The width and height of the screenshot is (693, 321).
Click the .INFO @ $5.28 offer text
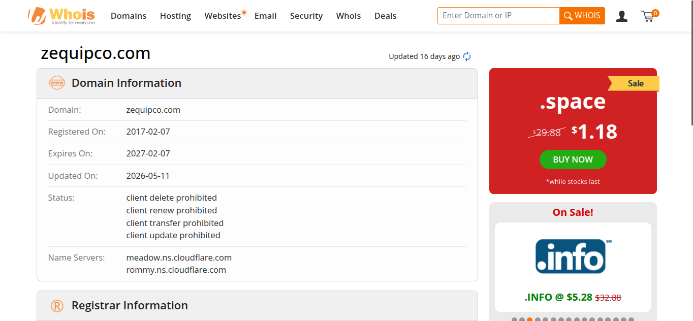point(558,297)
